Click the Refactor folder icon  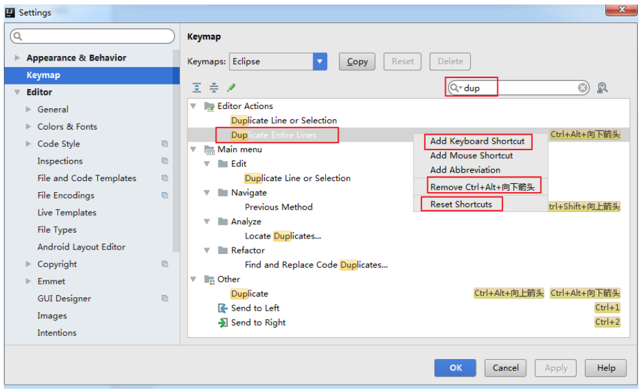coord(223,251)
